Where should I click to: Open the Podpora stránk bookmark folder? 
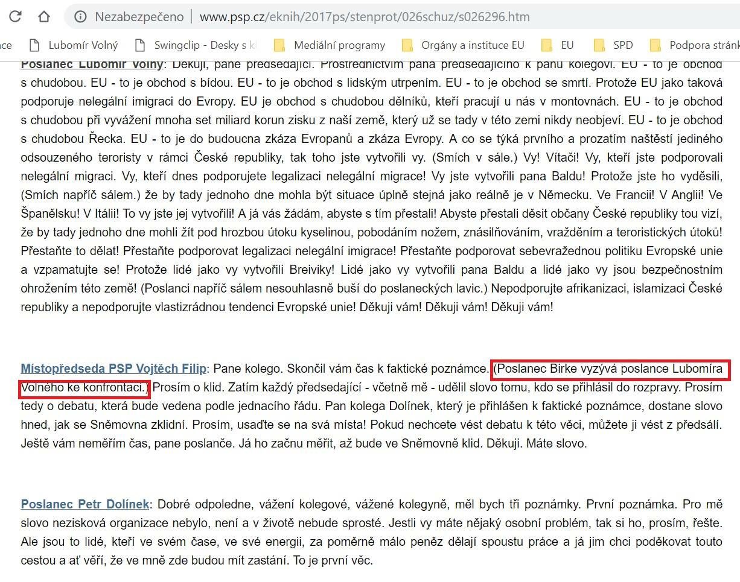pos(694,45)
